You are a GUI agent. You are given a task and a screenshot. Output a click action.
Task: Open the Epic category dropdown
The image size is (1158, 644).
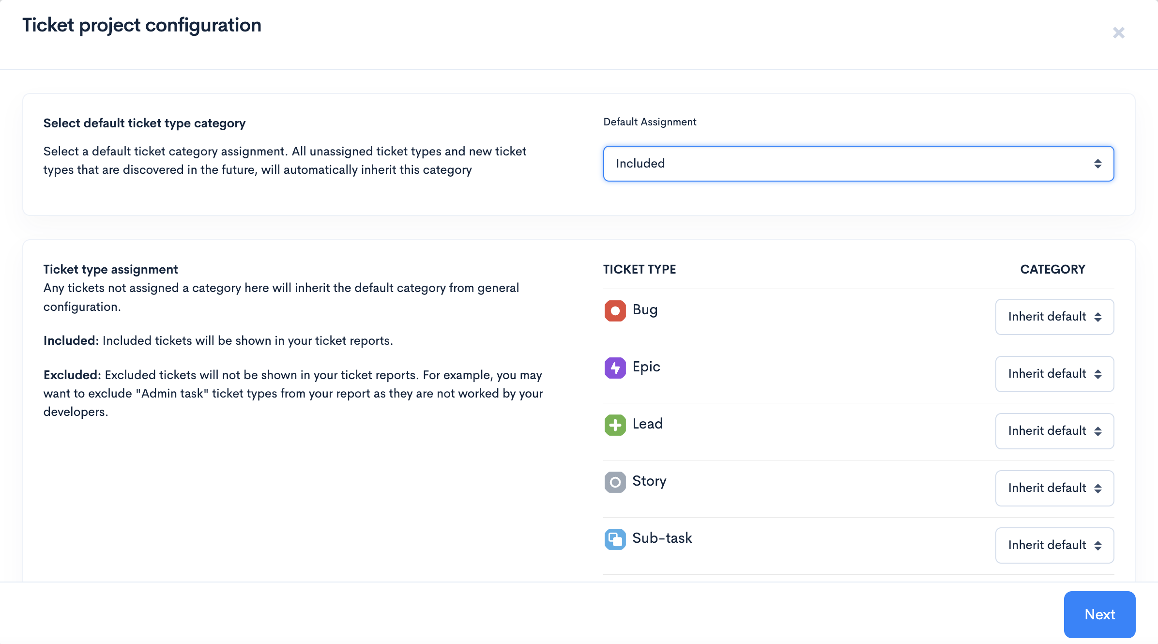[x=1054, y=374]
